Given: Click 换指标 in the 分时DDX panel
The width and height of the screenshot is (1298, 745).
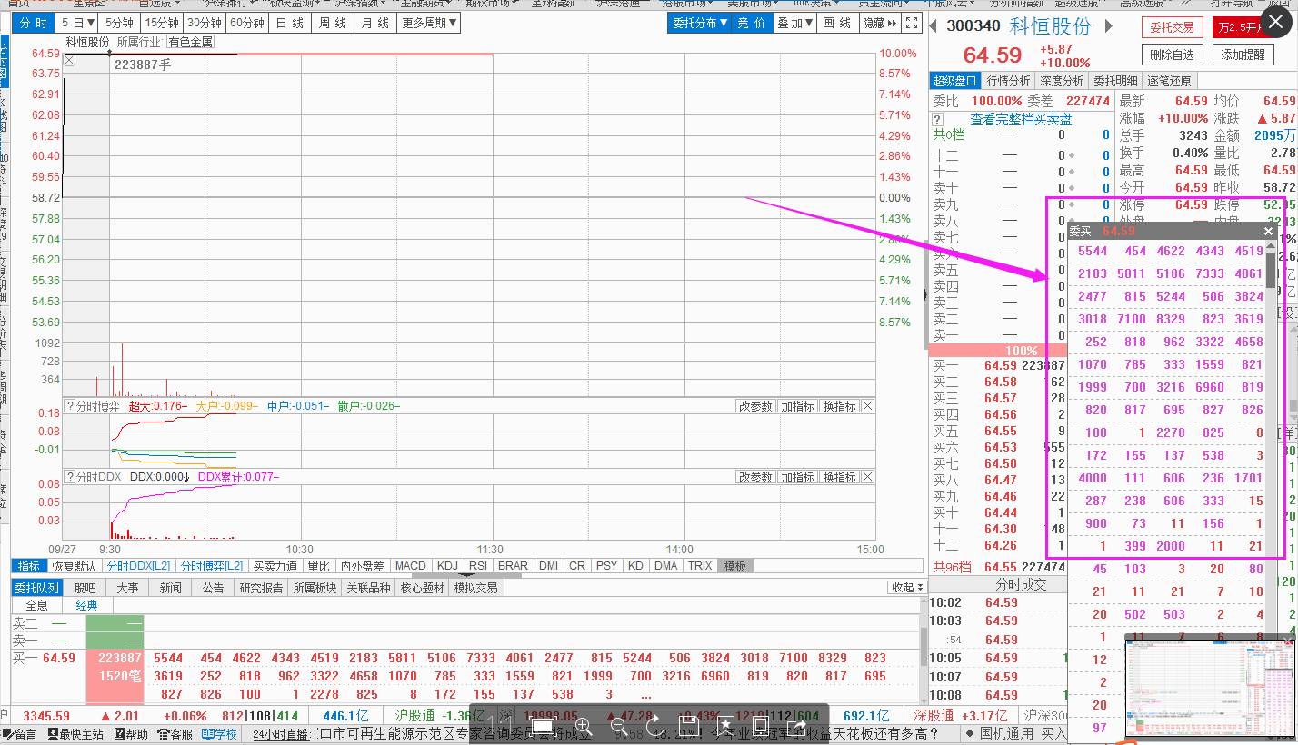Looking at the screenshot, I should [x=839, y=477].
